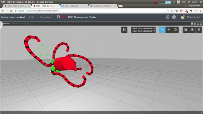Click the red Opera-style extension icon
The height and width of the screenshot is (114, 203).
click(x=181, y=11)
